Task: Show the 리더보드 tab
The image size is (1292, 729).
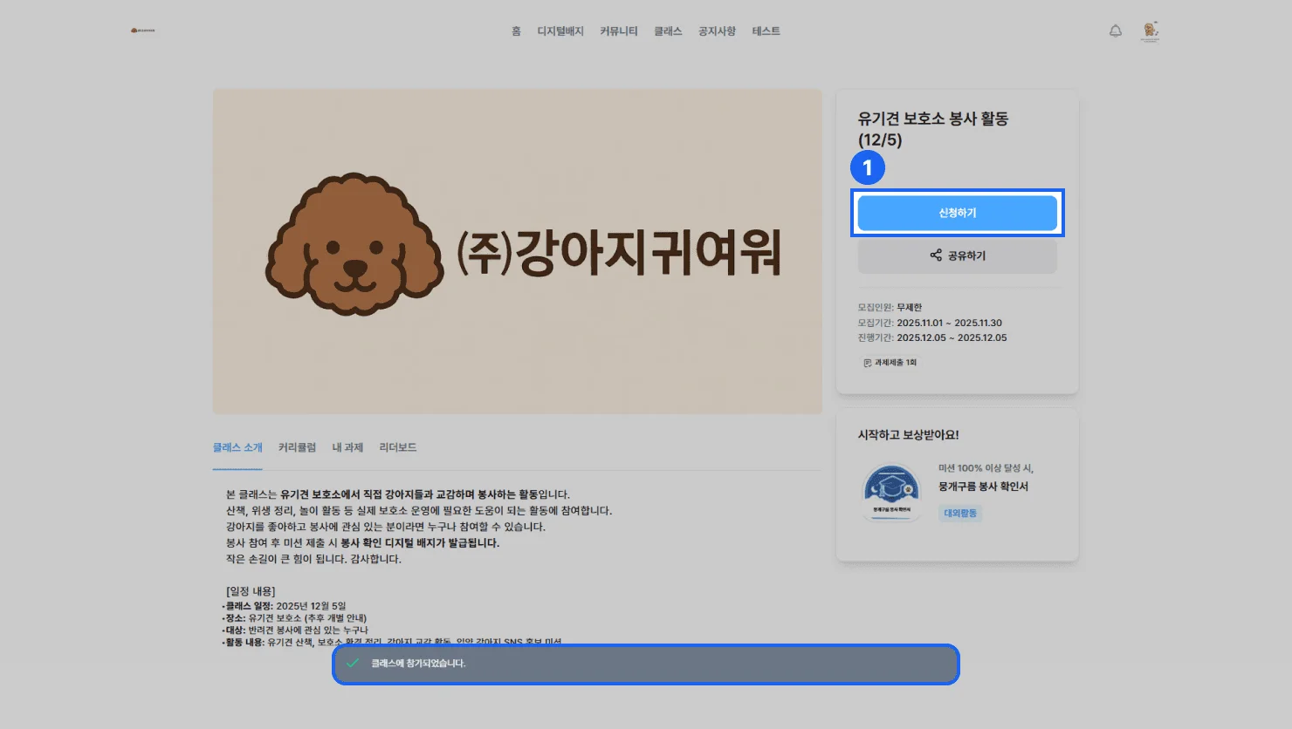Action: coord(397,447)
